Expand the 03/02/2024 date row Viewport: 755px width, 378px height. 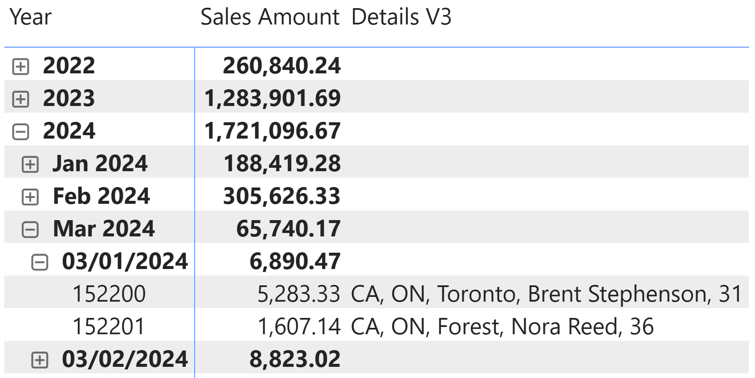click(x=40, y=360)
